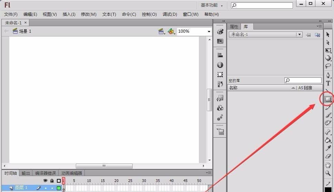Toggle lock all layers icon
This screenshot has width=334, height=192.
tap(52, 181)
